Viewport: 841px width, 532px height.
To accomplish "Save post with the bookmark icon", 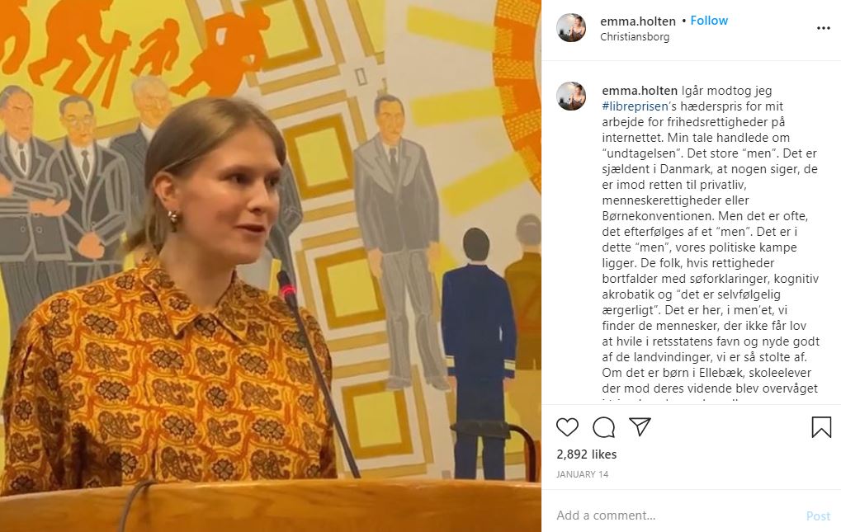I will pos(821,427).
